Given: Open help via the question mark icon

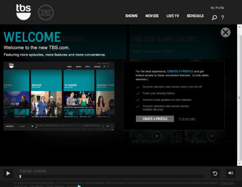Looking at the screenshot, I should (x=223, y=17).
